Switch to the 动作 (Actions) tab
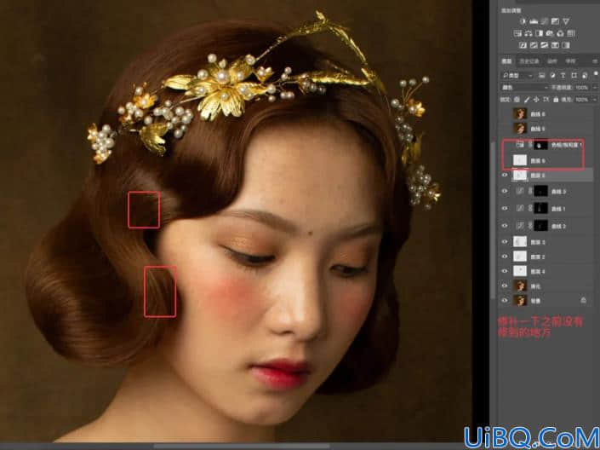This screenshot has width=600, height=450. [x=551, y=61]
